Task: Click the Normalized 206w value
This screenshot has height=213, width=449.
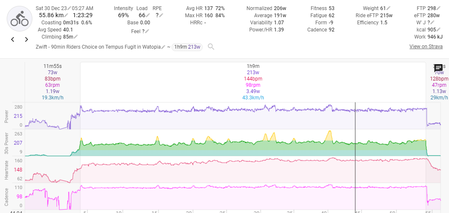Action: coord(280,8)
